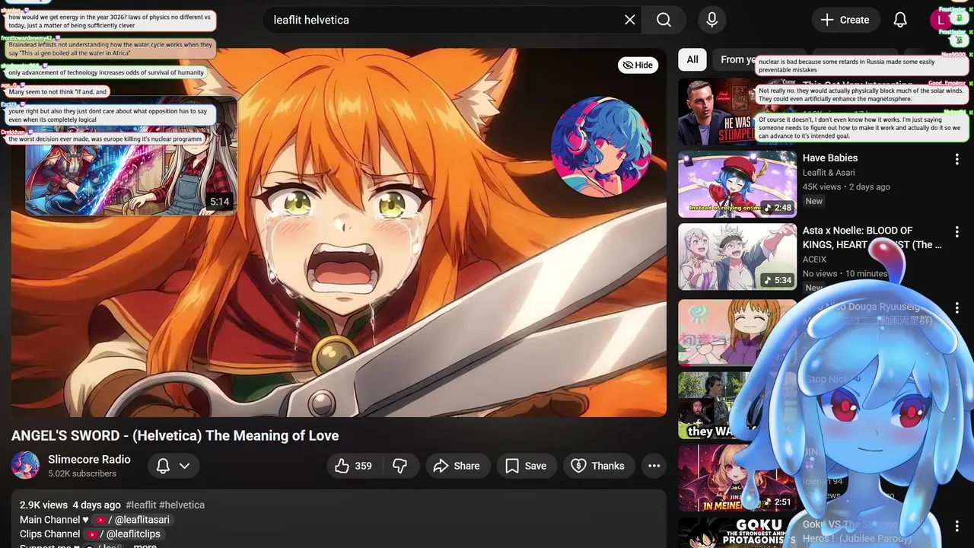Viewport: 974px width, 548px height.
Task: Open options for the Asta x Noelle video
Action: click(x=957, y=231)
